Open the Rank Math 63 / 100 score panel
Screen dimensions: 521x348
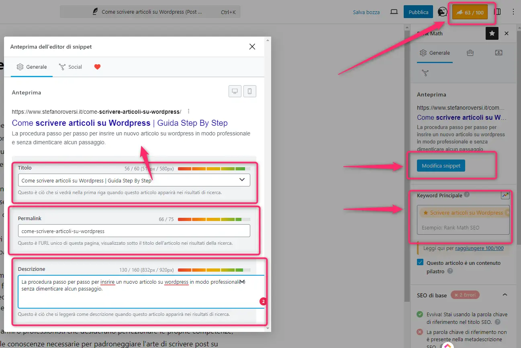pyautogui.click(x=470, y=12)
